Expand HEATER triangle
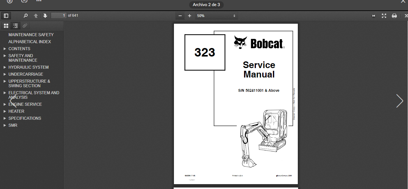The height and width of the screenshot is (189, 408). point(5,111)
